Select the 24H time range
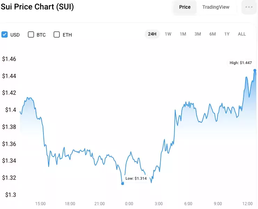This screenshot has height=209, width=258. point(152,34)
